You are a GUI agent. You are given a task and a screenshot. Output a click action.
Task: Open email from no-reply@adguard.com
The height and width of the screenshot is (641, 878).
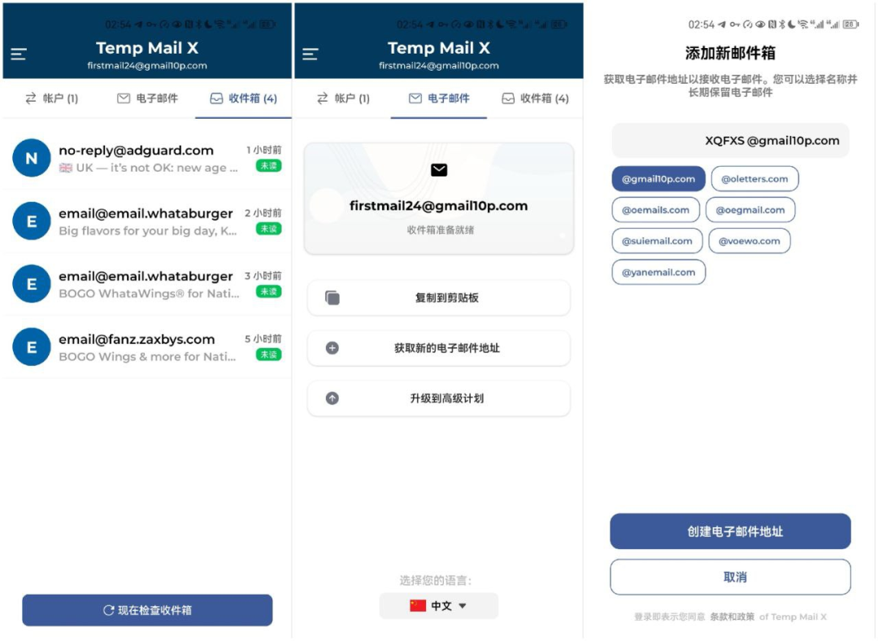tap(147, 158)
